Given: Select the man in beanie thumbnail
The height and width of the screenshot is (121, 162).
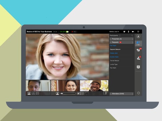Looking at the screenshot, I should pyautogui.click(x=94, y=86).
